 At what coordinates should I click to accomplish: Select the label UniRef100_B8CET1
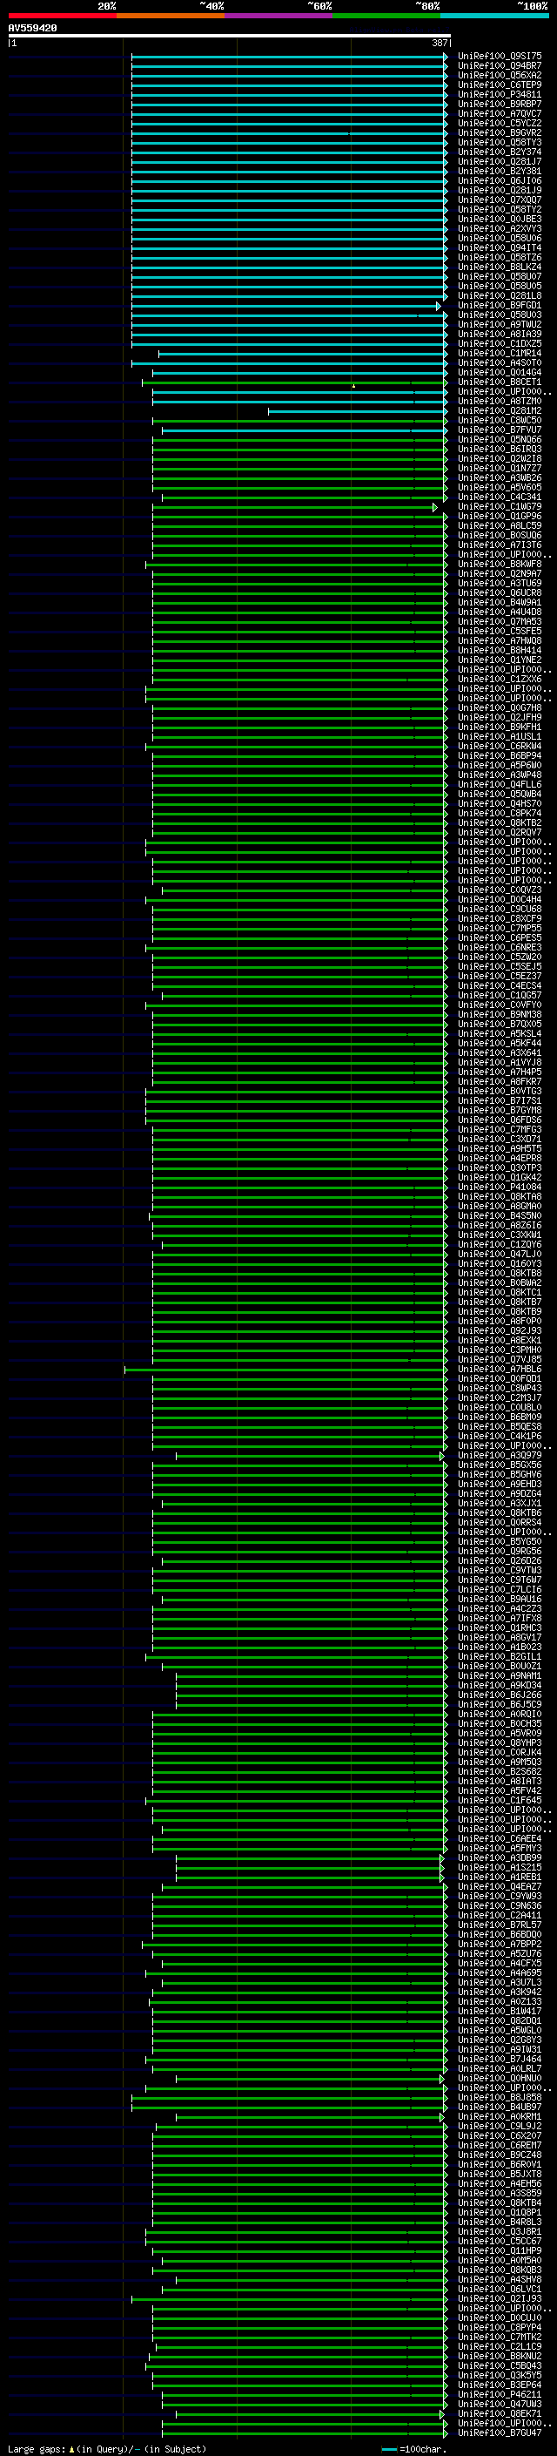pos(500,382)
